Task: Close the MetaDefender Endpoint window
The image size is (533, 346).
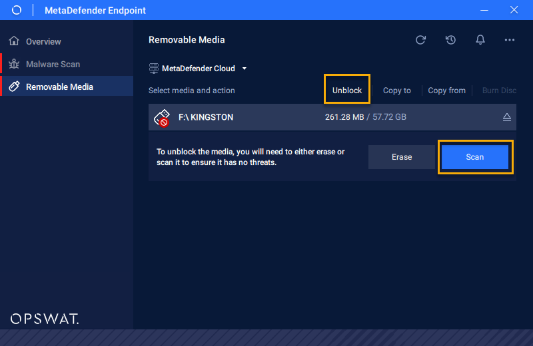Action: click(514, 10)
